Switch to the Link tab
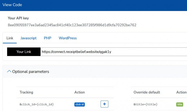 (x=10, y=38)
